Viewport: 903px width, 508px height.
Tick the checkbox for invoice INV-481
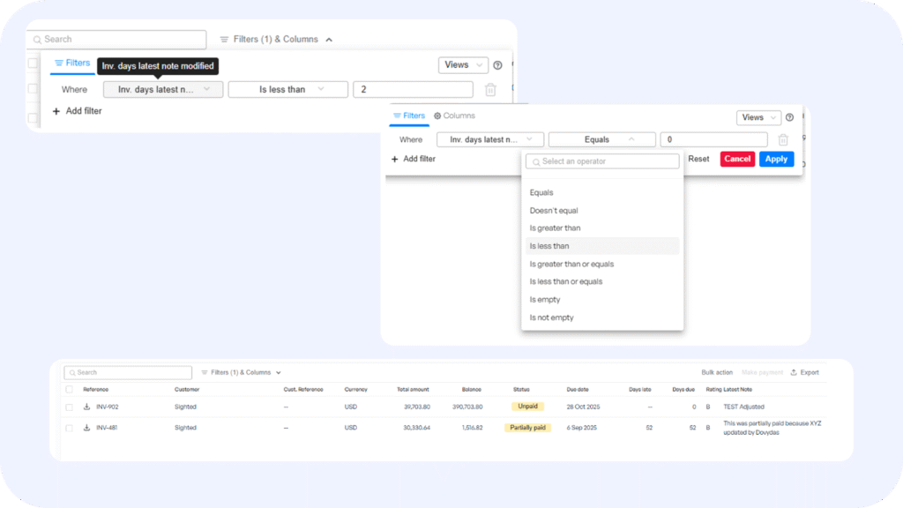click(x=69, y=428)
